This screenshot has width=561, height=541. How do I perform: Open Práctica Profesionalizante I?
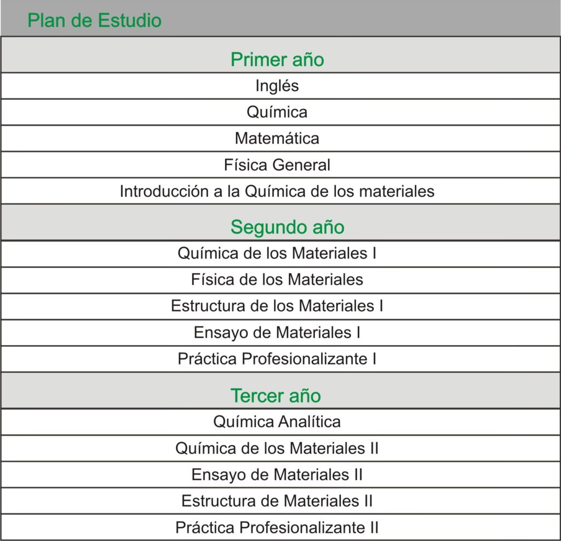pos(277,359)
